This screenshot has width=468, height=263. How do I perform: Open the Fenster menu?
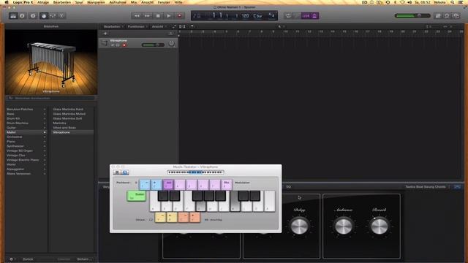[x=164, y=2]
